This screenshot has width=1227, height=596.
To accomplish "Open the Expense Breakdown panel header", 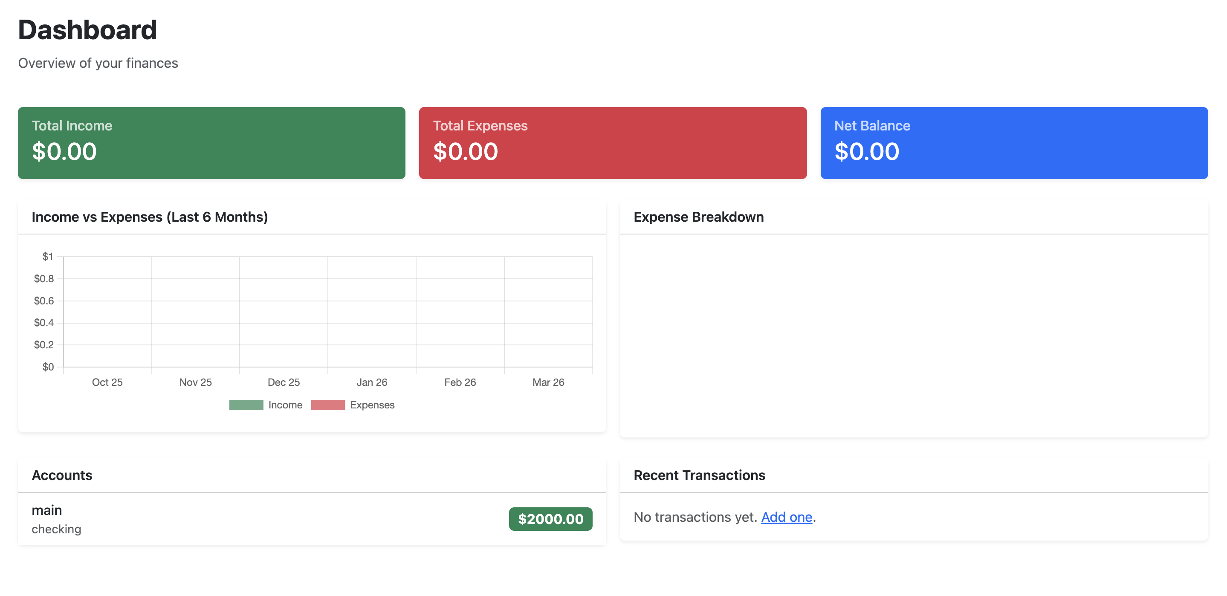I will [x=698, y=217].
